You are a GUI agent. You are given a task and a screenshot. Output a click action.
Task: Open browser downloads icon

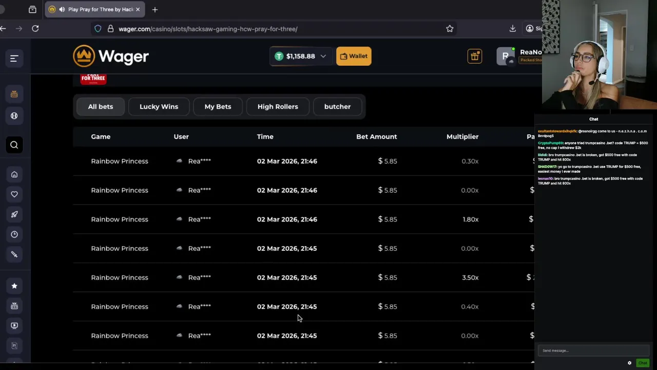[x=512, y=29]
